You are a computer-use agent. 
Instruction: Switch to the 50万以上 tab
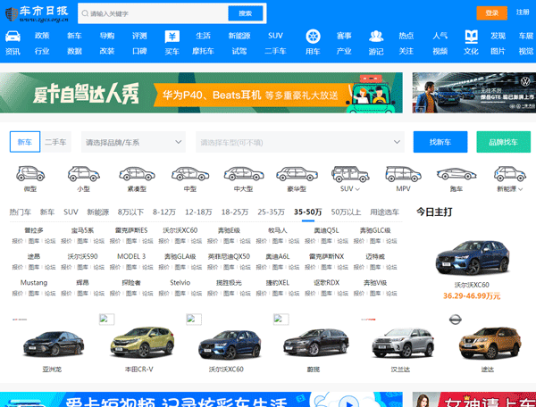346,212
